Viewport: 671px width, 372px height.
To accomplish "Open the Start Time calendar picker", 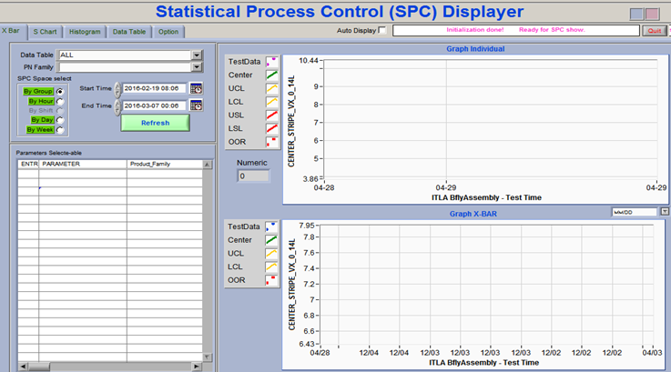I will (196, 88).
